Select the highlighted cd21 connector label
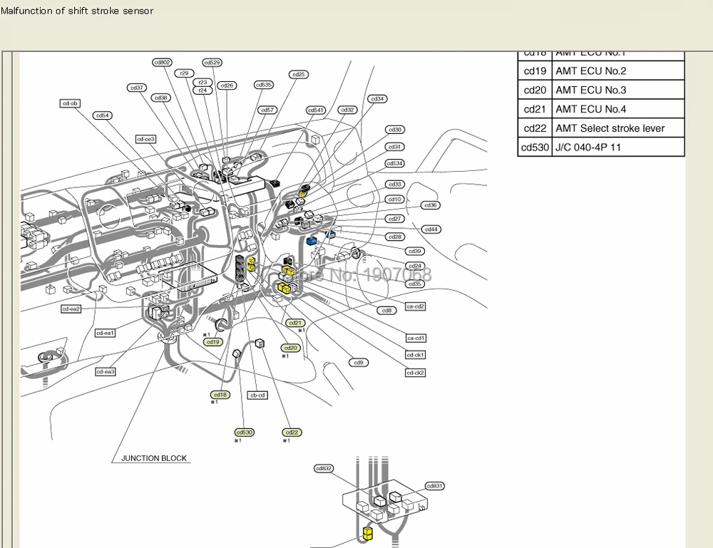713x548 pixels. coord(295,323)
